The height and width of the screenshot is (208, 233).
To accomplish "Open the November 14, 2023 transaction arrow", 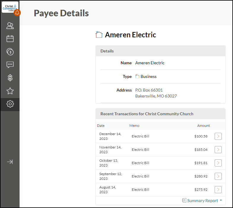I will [x=218, y=150].
